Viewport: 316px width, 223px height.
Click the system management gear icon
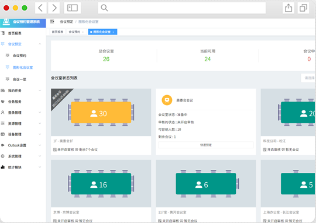(2, 156)
